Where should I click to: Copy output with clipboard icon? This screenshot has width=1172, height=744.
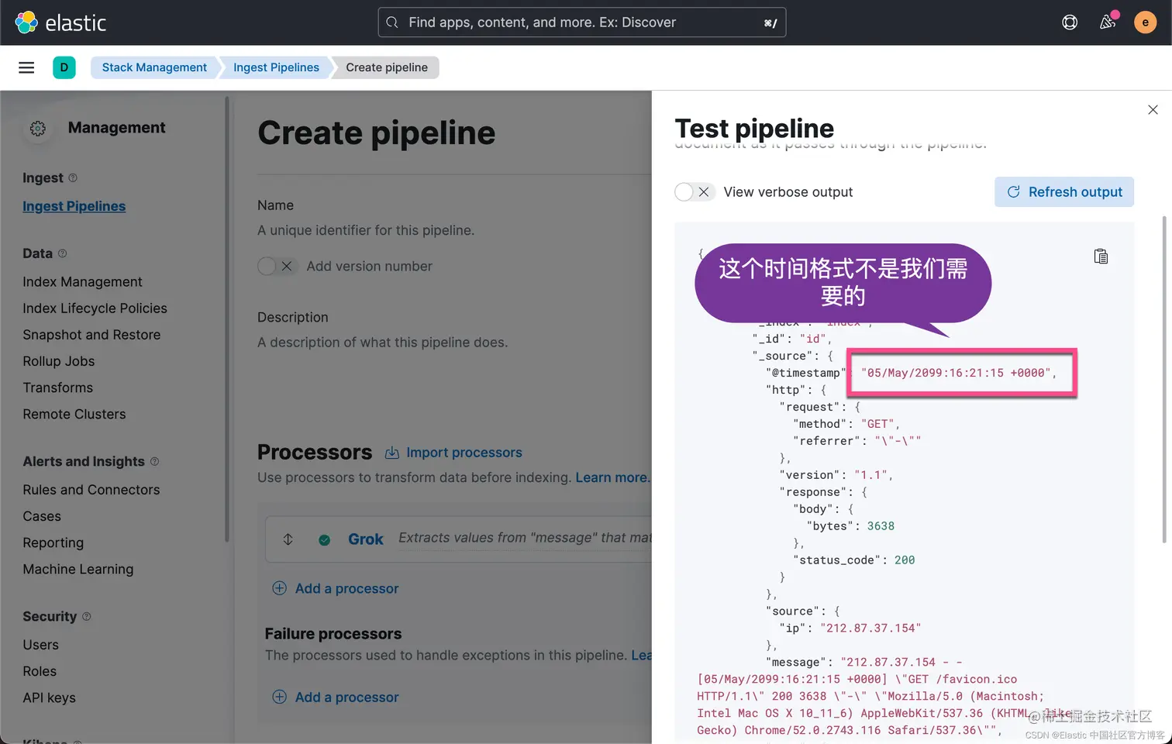click(x=1101, y=257)
